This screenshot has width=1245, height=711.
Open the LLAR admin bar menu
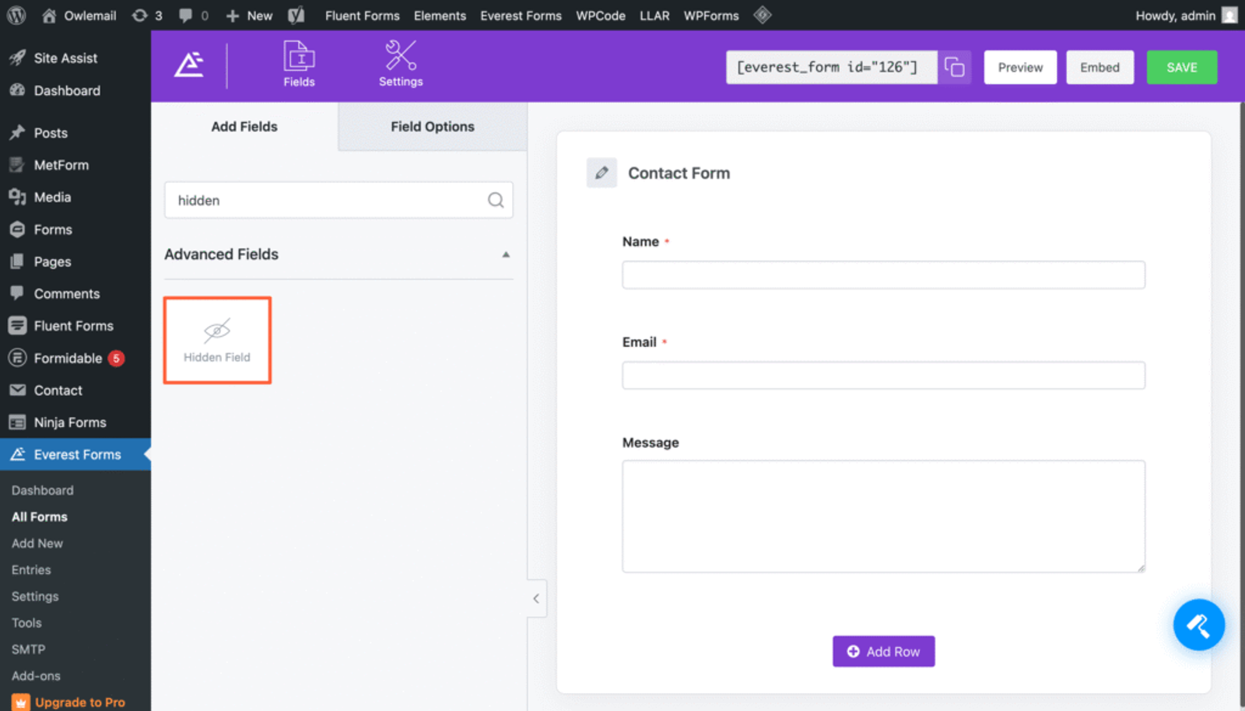click(x=654, y=16)
